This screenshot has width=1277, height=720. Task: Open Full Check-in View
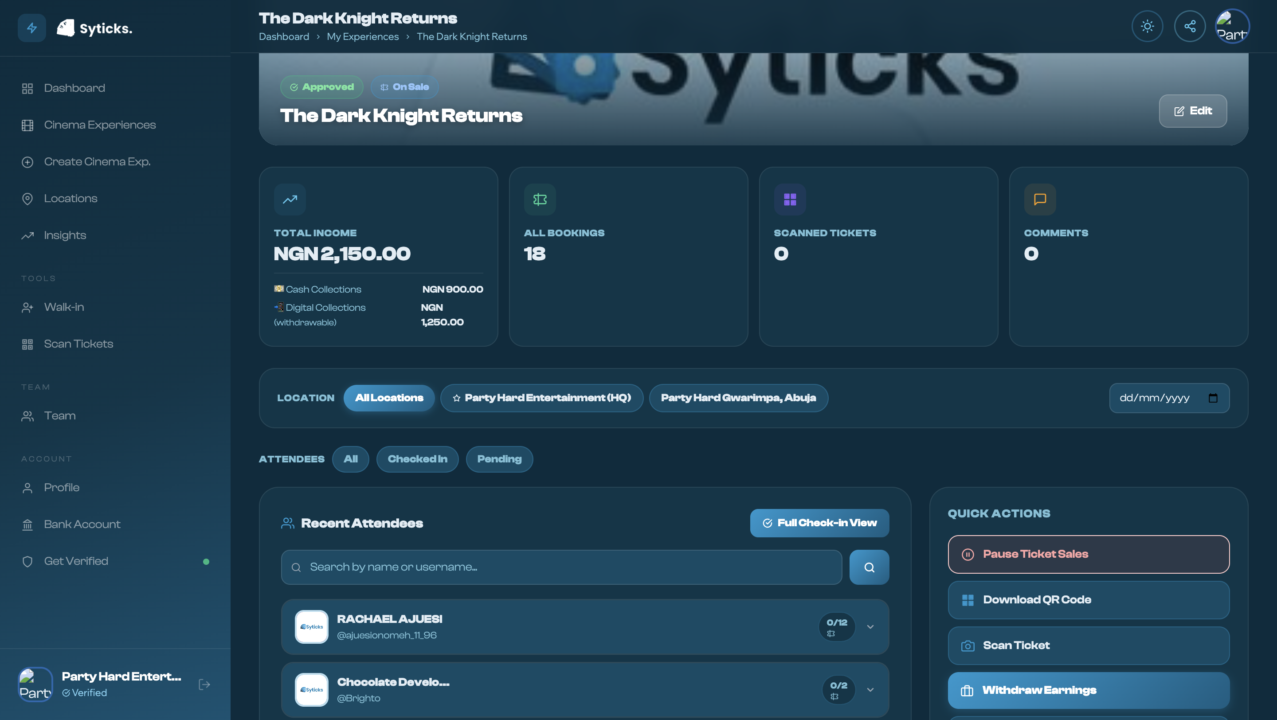click(819, 523)
